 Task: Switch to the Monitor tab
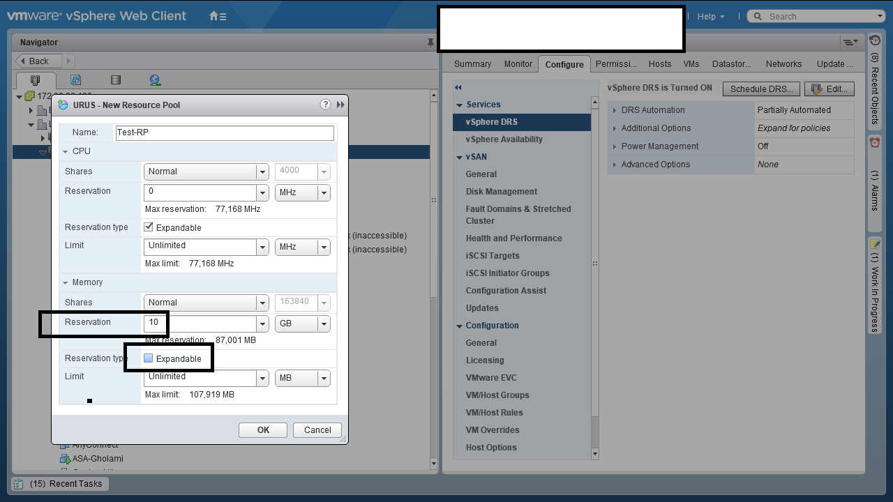(x=518, y=64)
